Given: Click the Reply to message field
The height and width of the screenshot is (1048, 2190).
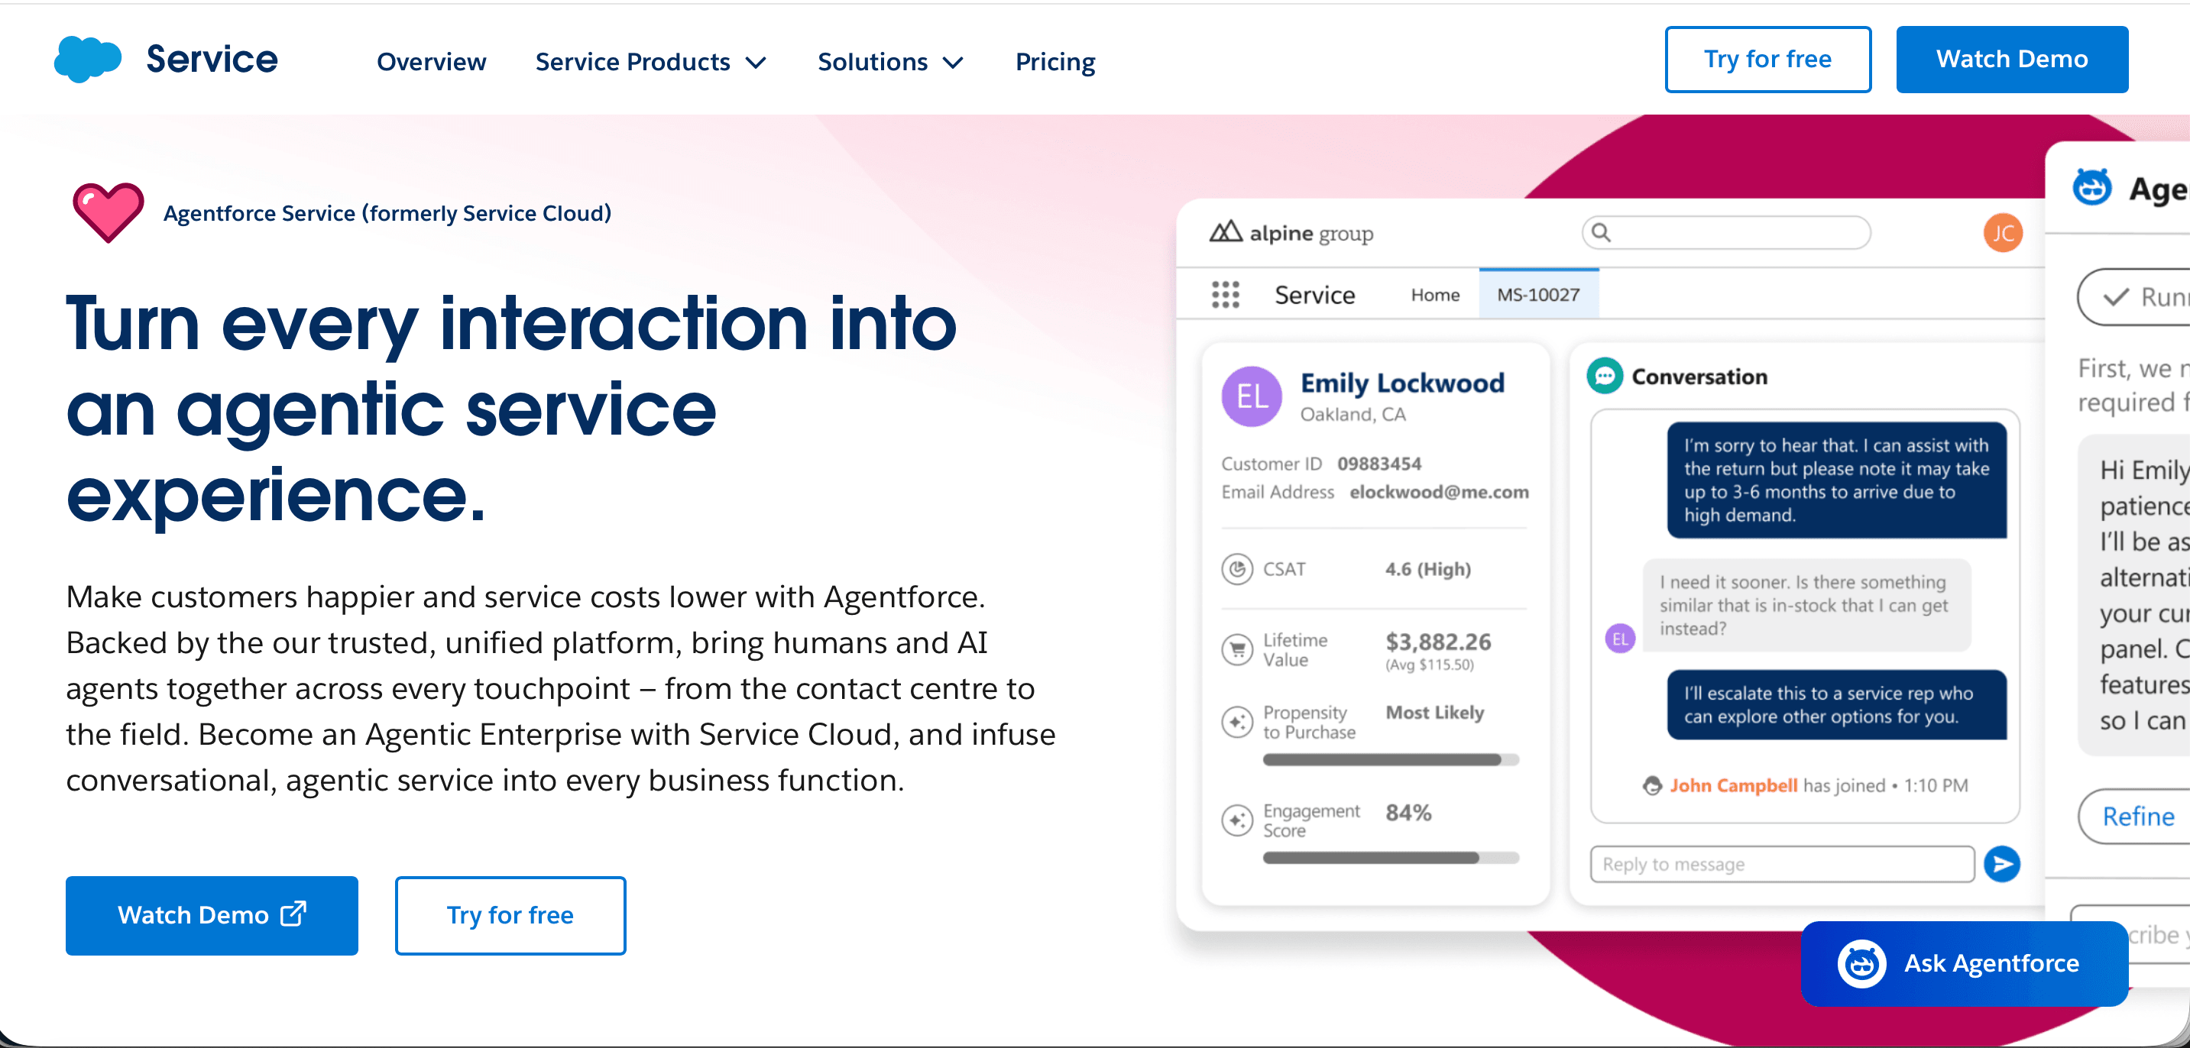Looking at the screenshot, I should (x=1782, y=865).
